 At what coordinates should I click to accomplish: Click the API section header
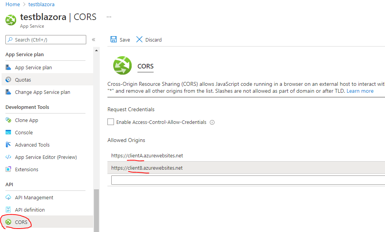tap(9, 184)
